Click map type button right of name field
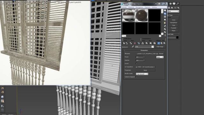This screenshot has width=204, height=115. click(x=160, y=47)
